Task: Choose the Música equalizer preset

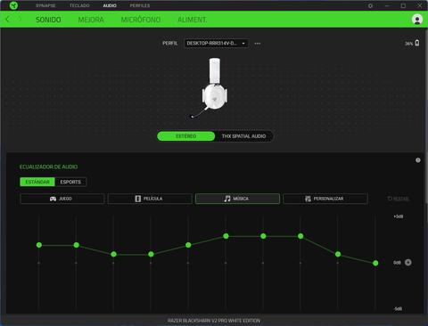Action: 237,199
